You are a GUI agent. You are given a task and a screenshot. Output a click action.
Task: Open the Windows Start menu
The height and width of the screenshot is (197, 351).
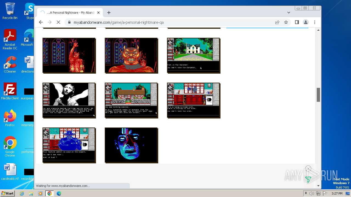point(7,193)
